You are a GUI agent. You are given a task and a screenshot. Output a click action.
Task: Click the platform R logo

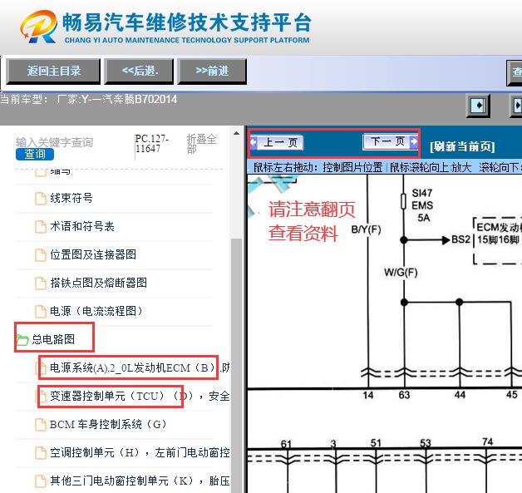(38, 27)
